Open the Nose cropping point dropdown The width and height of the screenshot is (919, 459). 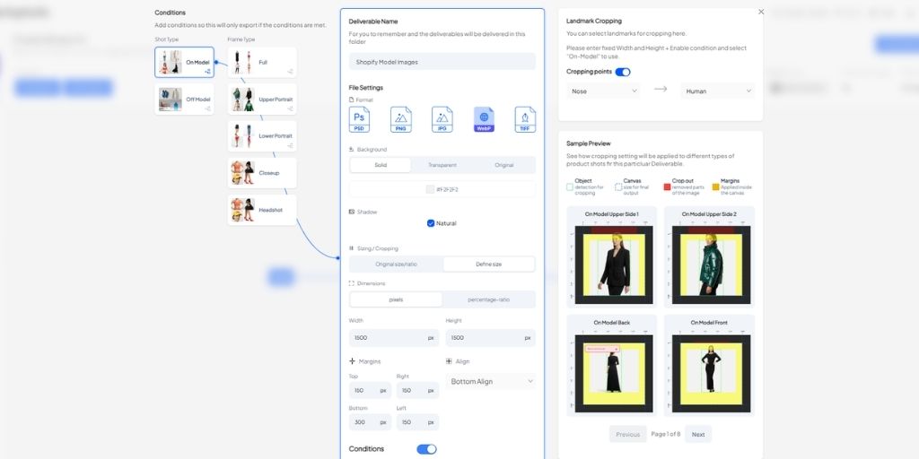click(603, 91)
